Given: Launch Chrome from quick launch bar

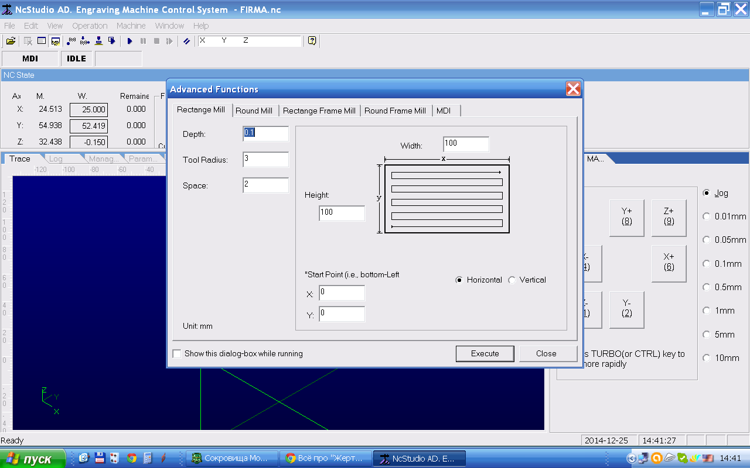Looking at the screenshot, I should point(132,459).
